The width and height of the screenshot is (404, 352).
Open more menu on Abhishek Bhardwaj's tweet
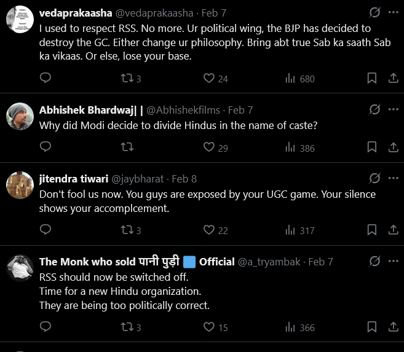(394, 109)
